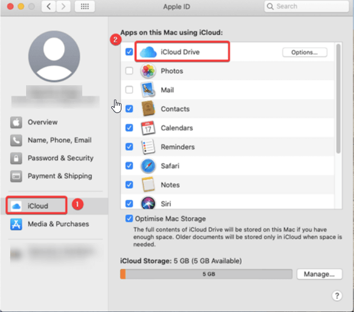
Task: Uncheck the Siri checkbox
Action: [129, 203]
